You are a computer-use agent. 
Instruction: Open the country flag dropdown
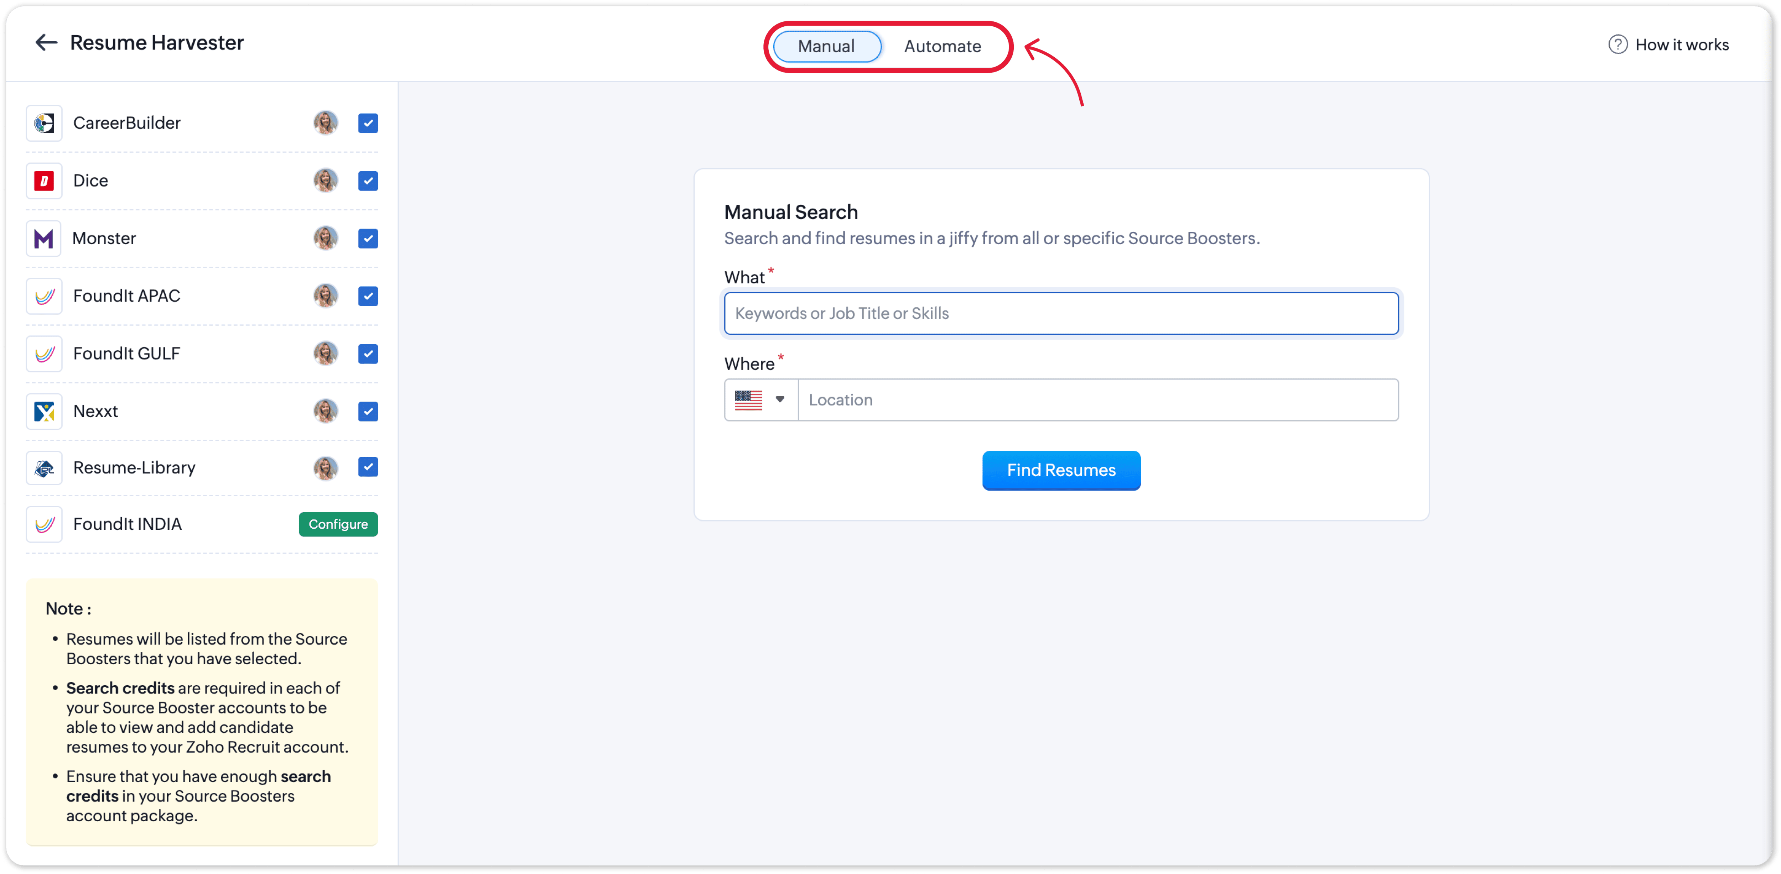click(x=760, y=400)
